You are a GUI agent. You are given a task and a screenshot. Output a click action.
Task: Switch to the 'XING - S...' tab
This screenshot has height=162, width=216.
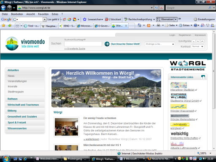(67, 26)
